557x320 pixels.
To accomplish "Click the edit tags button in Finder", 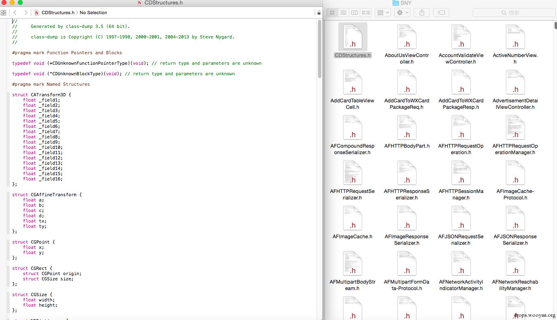I will pos(441,13).
